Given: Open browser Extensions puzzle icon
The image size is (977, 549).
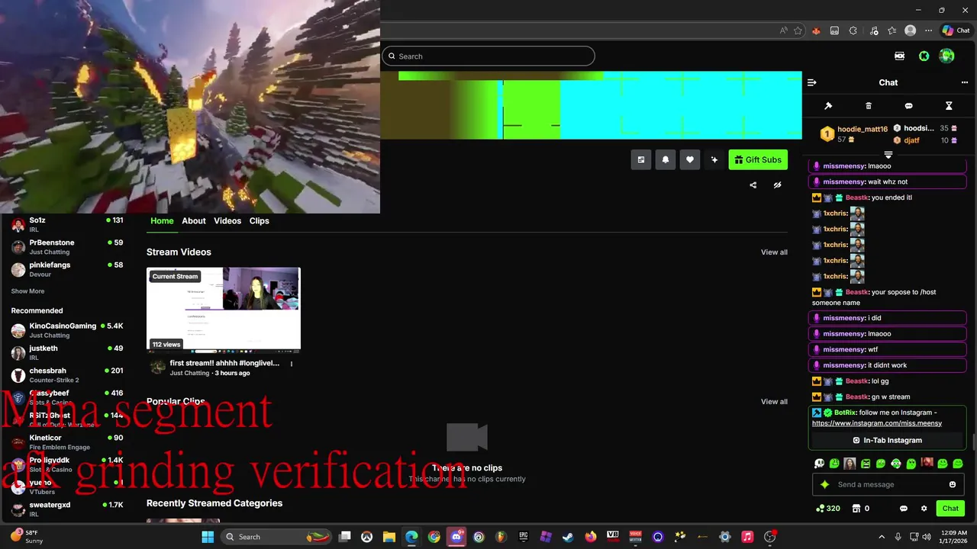Looking at the screenshot, I should (x=853, y=30).
